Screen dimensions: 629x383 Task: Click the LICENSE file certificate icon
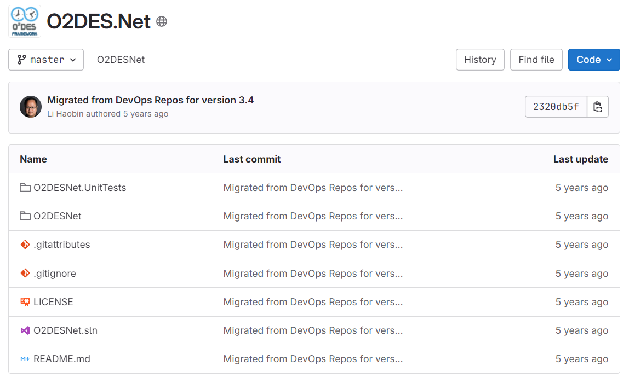[x=25, y=302]
